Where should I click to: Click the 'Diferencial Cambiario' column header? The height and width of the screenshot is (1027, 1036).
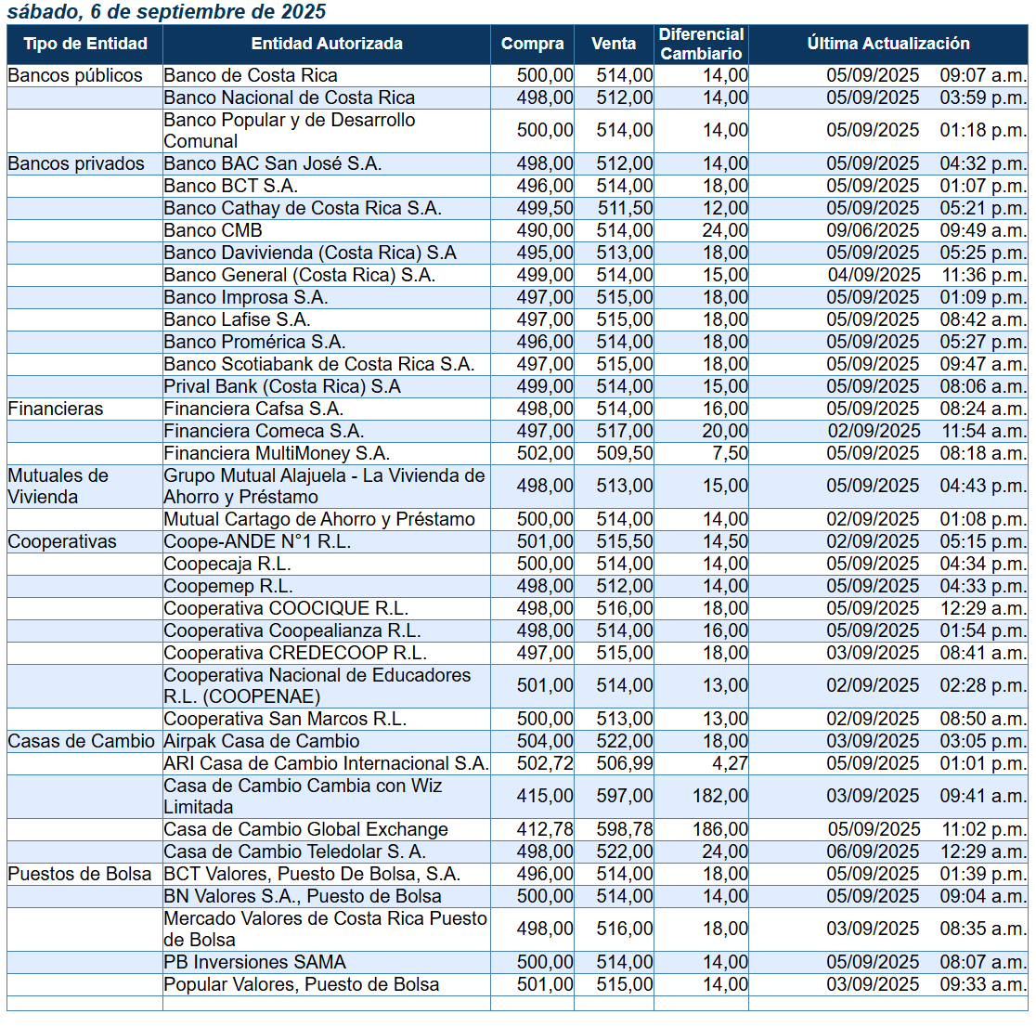[x=702, y=45]
